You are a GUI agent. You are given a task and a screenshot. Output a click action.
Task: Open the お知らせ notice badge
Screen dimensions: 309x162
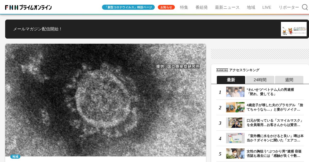click(x=166, y=7)
